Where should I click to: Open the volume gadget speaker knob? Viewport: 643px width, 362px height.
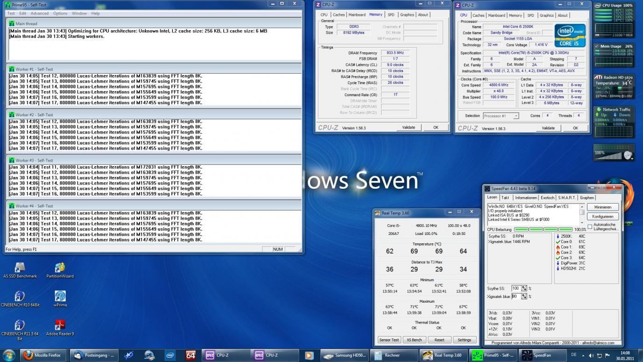pos(628,155)
